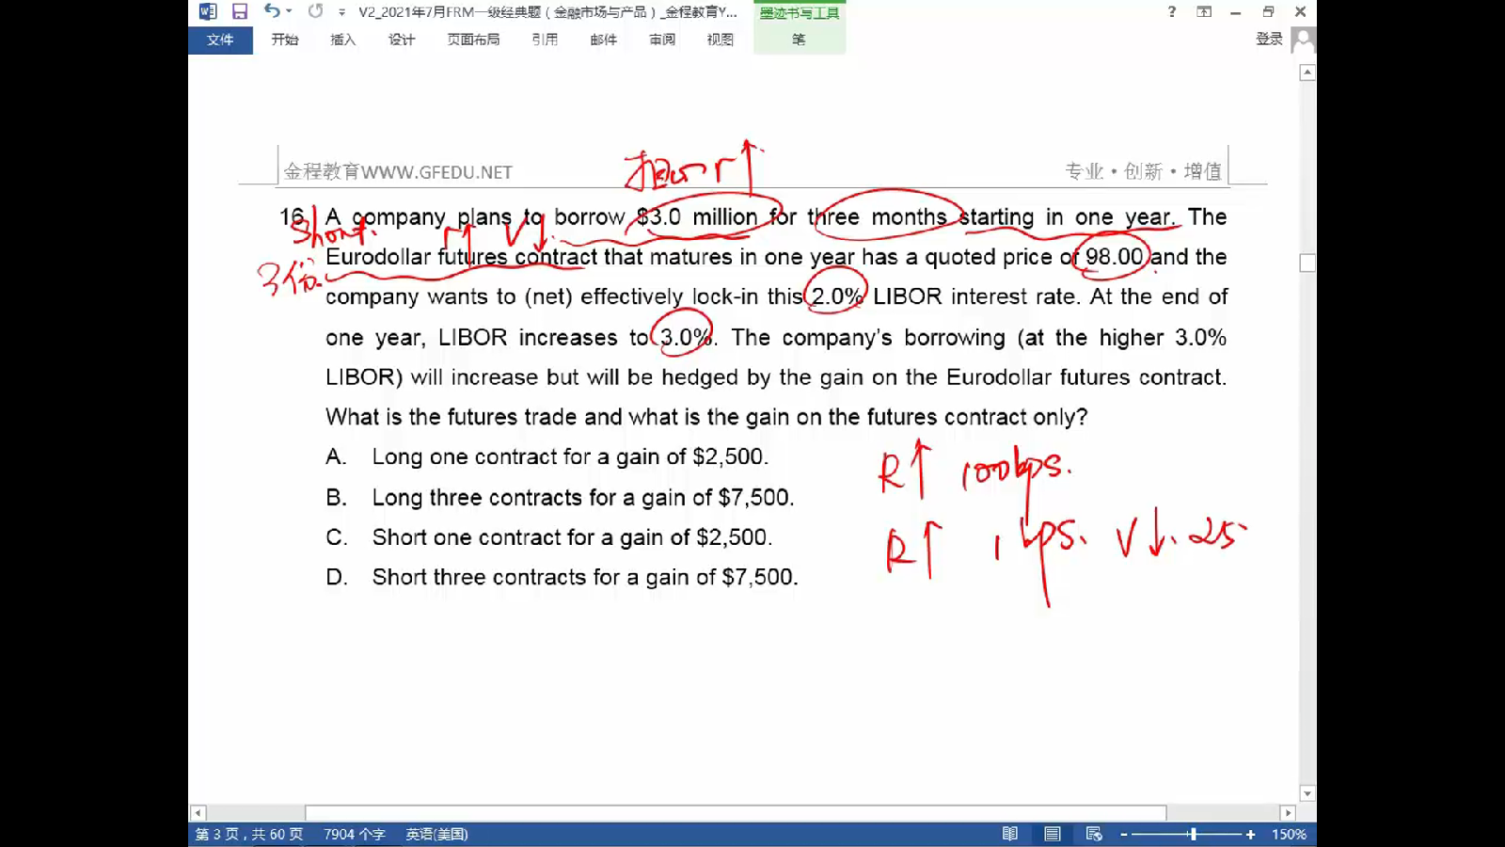This screenshot has width=1505, height=847.
Task: Click header text 金程教育WWW.GFEDU.NET
Action: click(x=398, y=171)
